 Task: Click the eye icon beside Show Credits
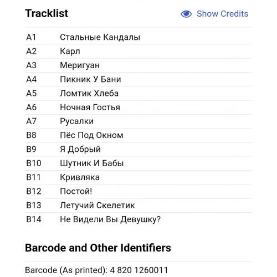pos(186,14)
